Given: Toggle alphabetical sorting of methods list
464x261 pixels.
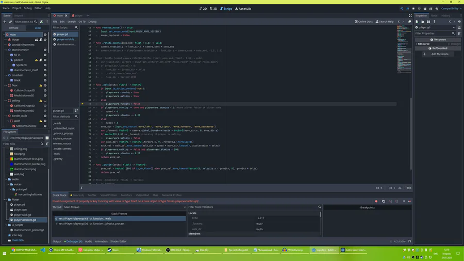Looking at the screenshot, I should (76, 111).
